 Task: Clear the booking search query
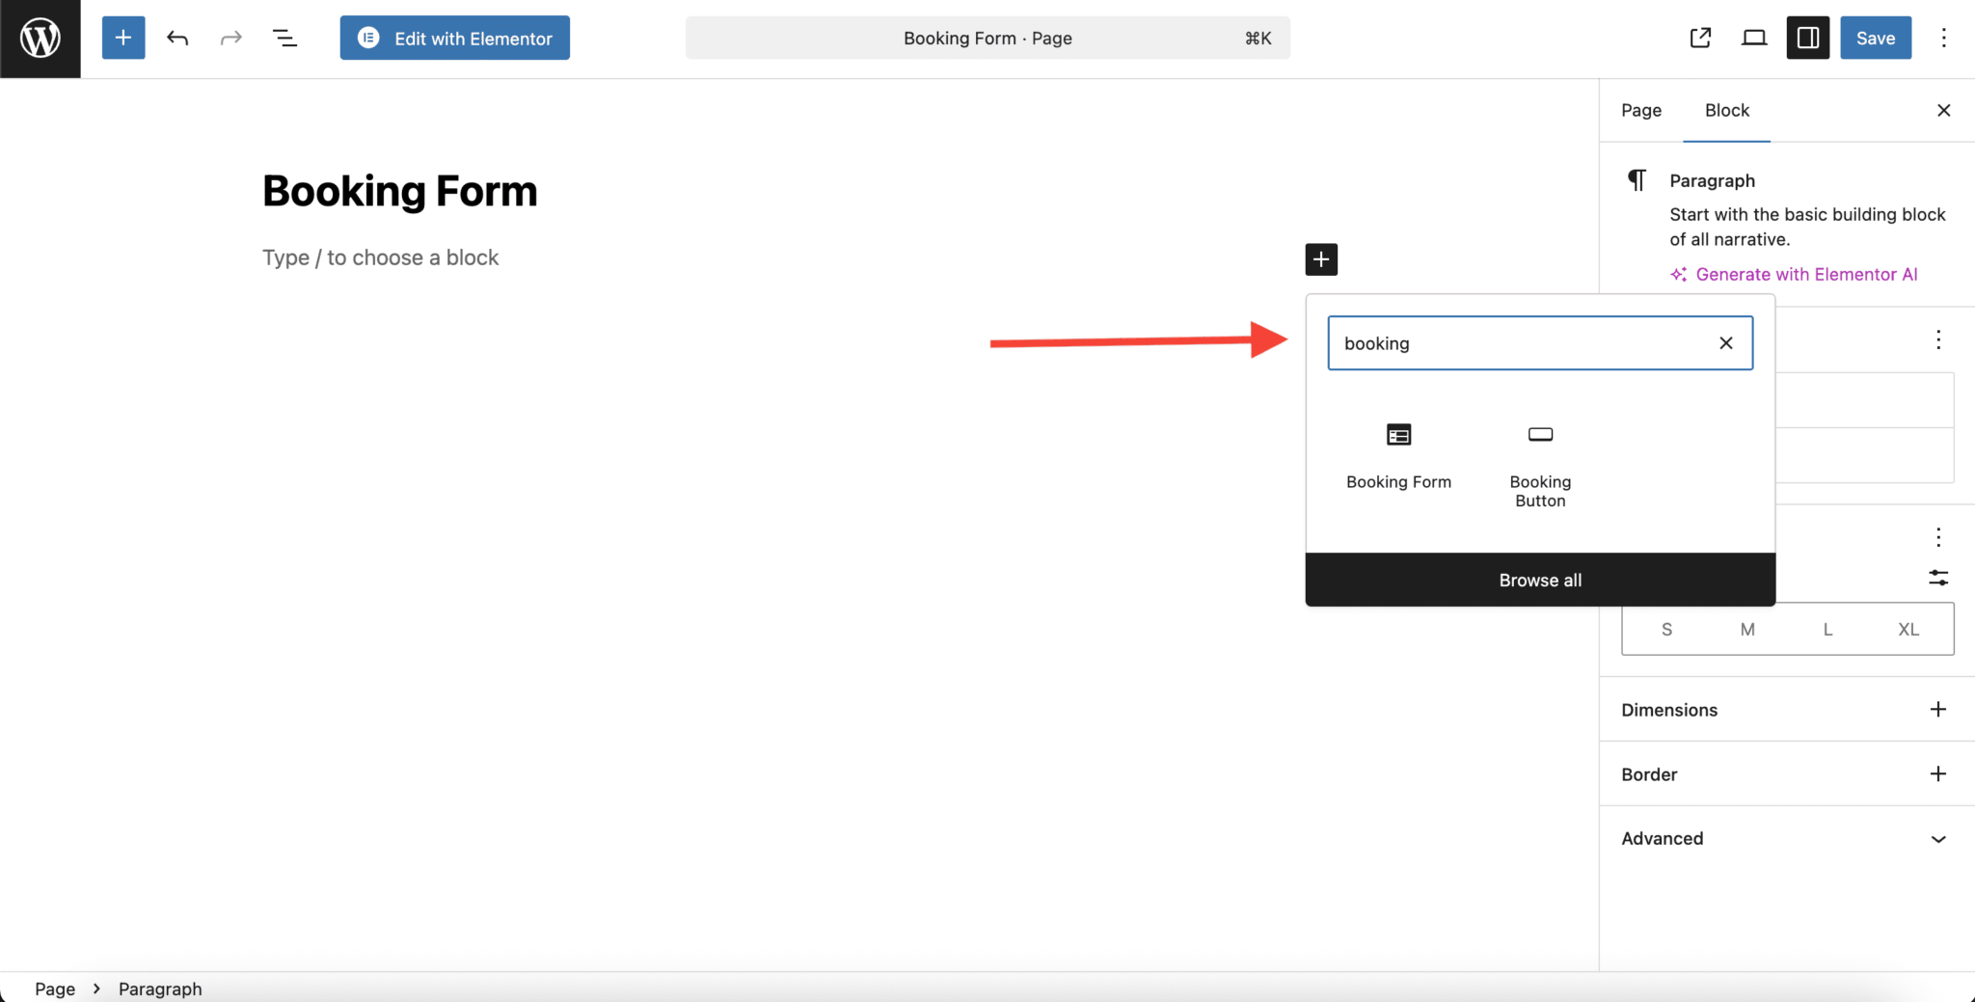pos(1725,342)
